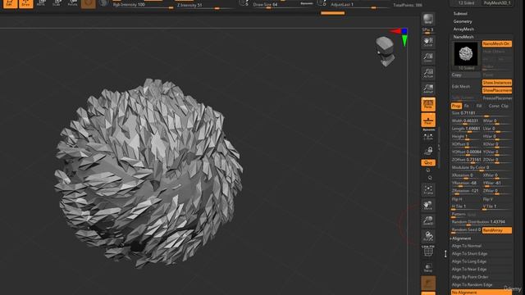Toggle the PolyF line fill icon
525x295 pixels.
click(428, 252)
